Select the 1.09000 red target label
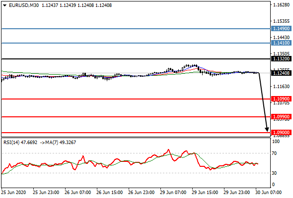This screenshot has height=198, width=293. pyautogui.click(x=281, y=133)
